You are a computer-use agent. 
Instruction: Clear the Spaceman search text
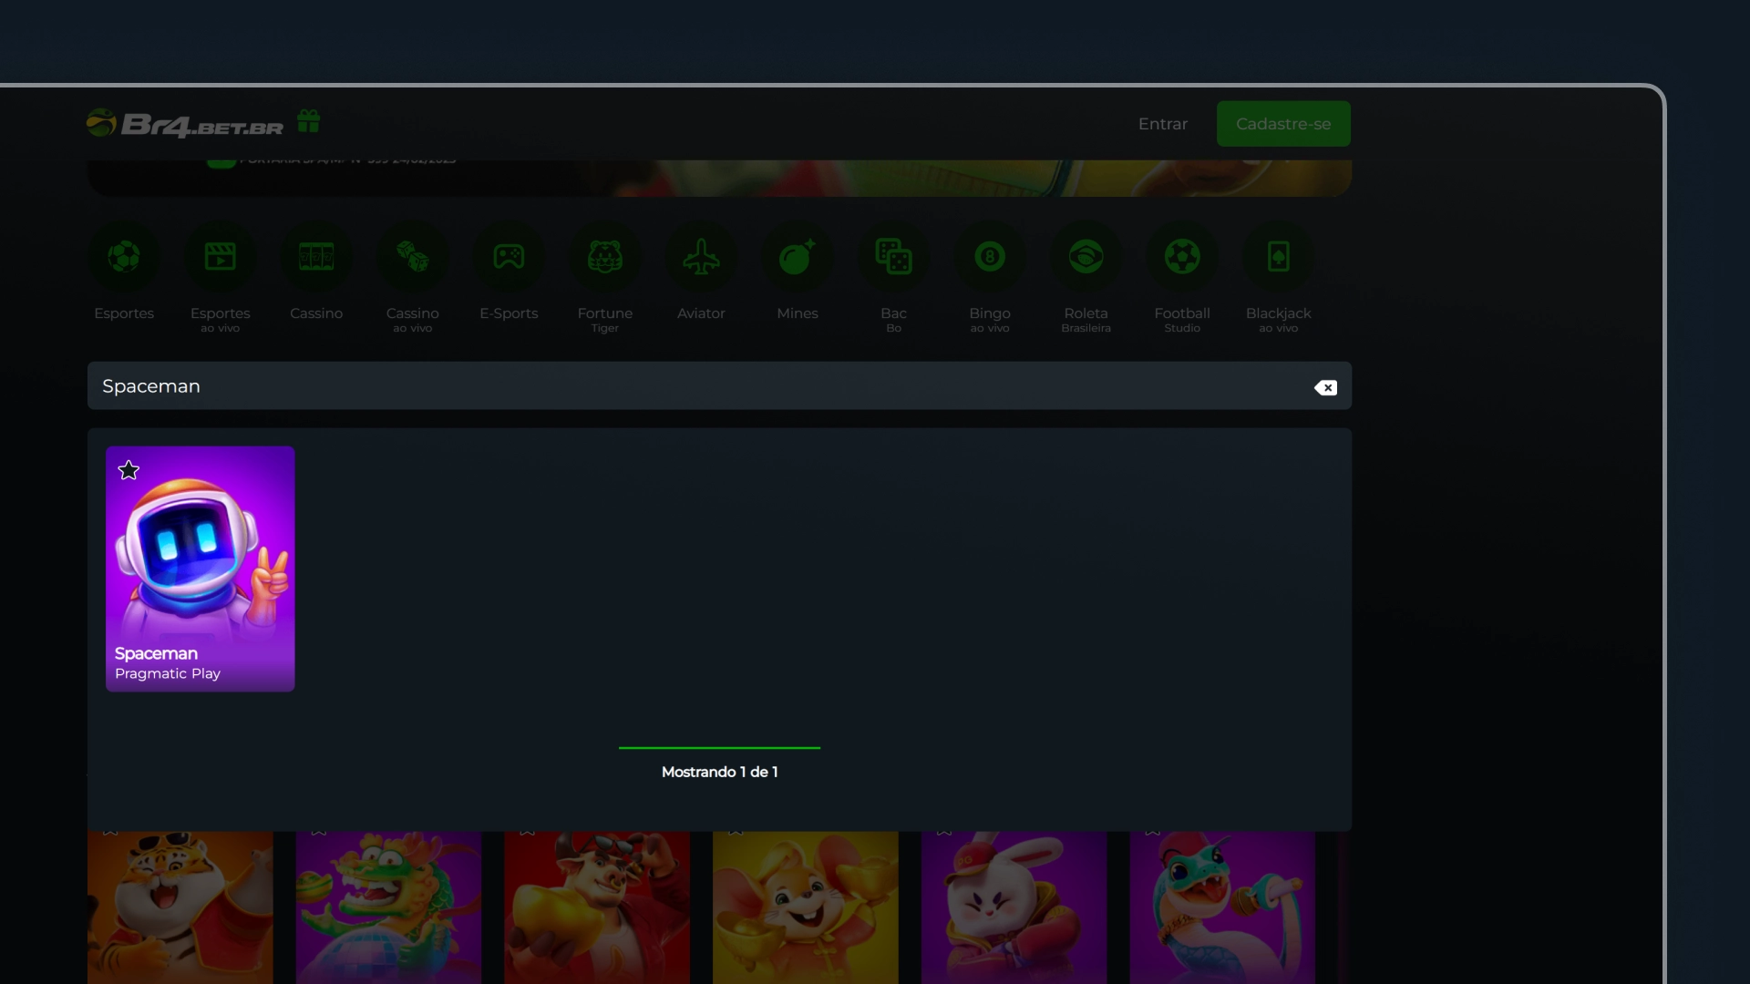[x=1325, y=387]
